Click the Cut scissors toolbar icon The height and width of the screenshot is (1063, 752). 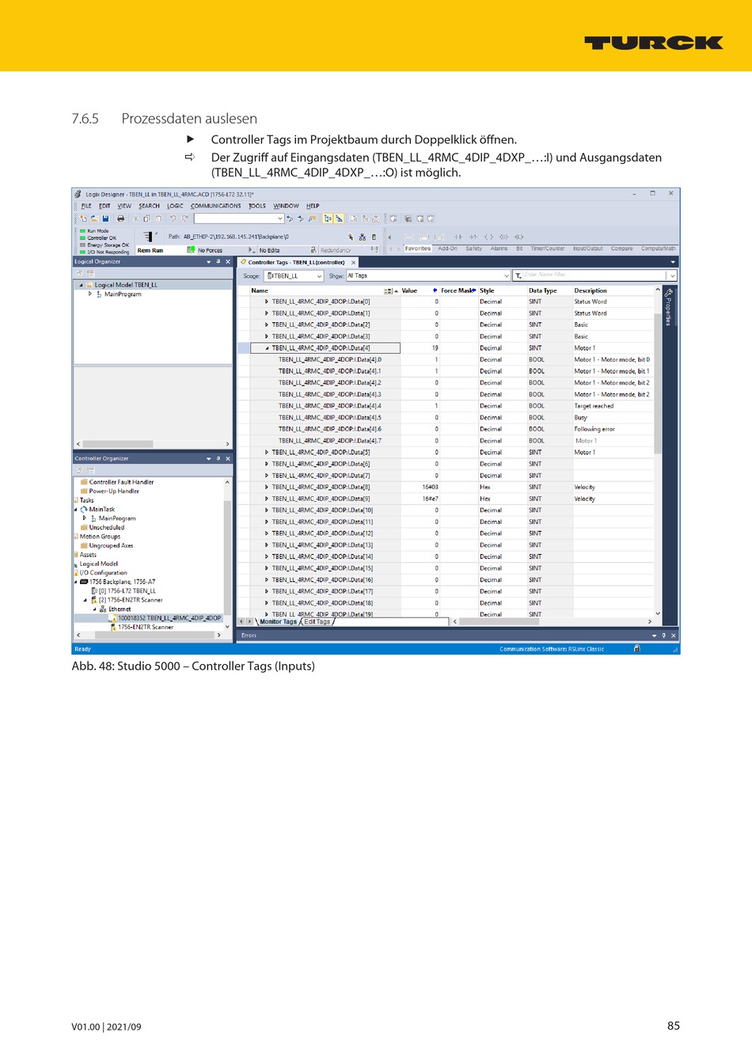(x=136, y=218)
